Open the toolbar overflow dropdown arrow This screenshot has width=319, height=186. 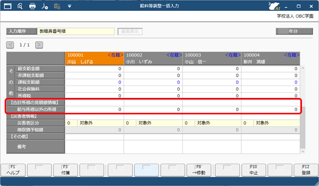click(70, 6)
